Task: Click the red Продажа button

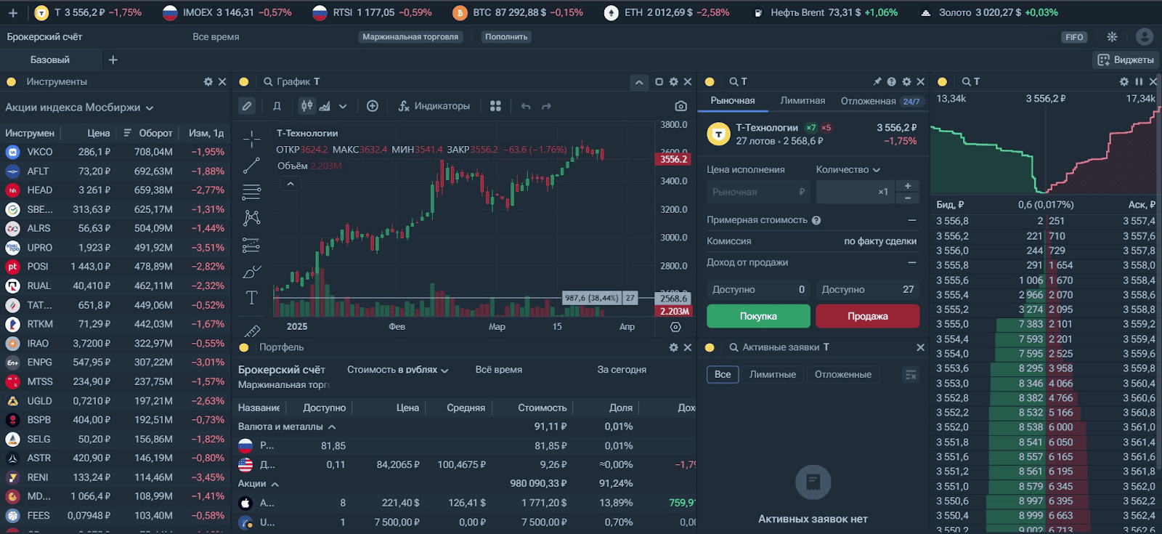Action: click(x=868, y=316)
